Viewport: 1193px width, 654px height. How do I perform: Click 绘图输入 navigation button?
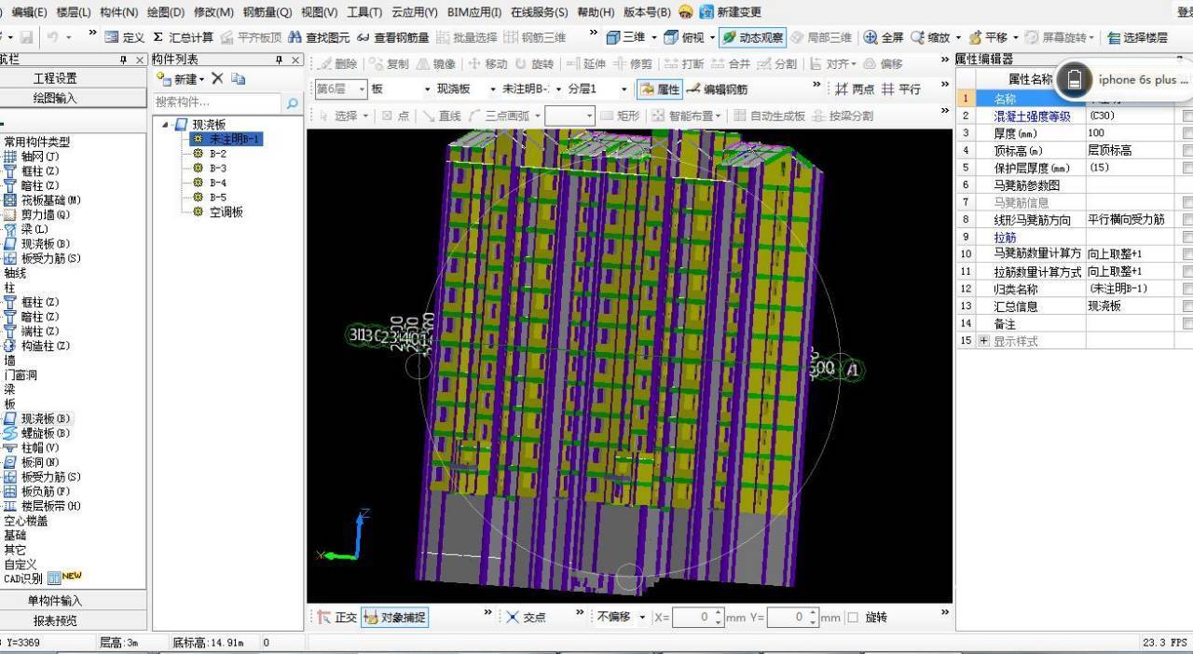tap(55, 98)
